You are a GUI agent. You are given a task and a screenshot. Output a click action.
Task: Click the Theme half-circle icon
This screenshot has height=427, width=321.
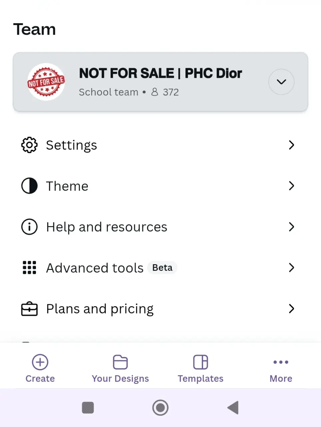[x=29, y=186]
